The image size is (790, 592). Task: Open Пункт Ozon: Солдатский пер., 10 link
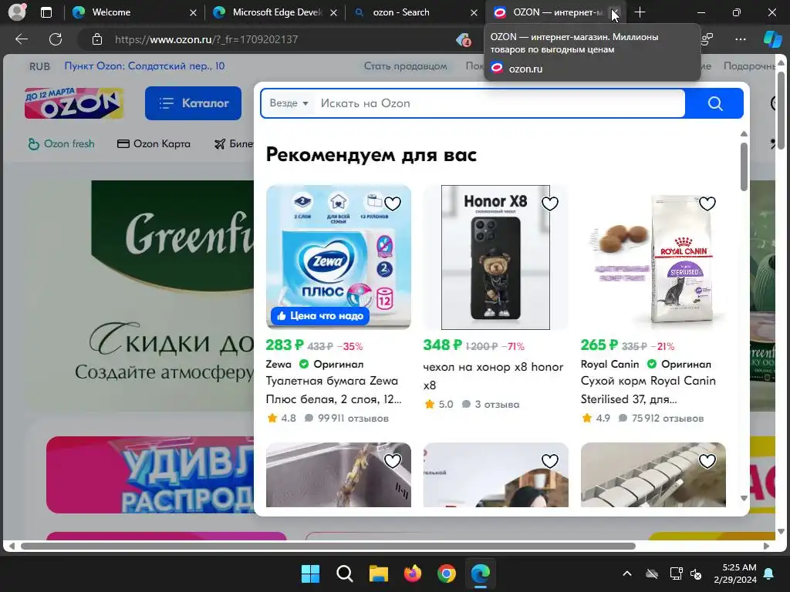tap(144, 66)
